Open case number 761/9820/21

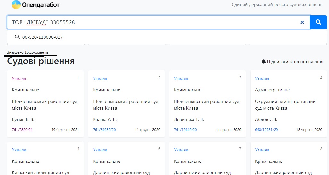tap(22, 130)
